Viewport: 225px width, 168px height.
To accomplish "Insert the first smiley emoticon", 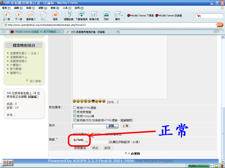I will (74, 101).
